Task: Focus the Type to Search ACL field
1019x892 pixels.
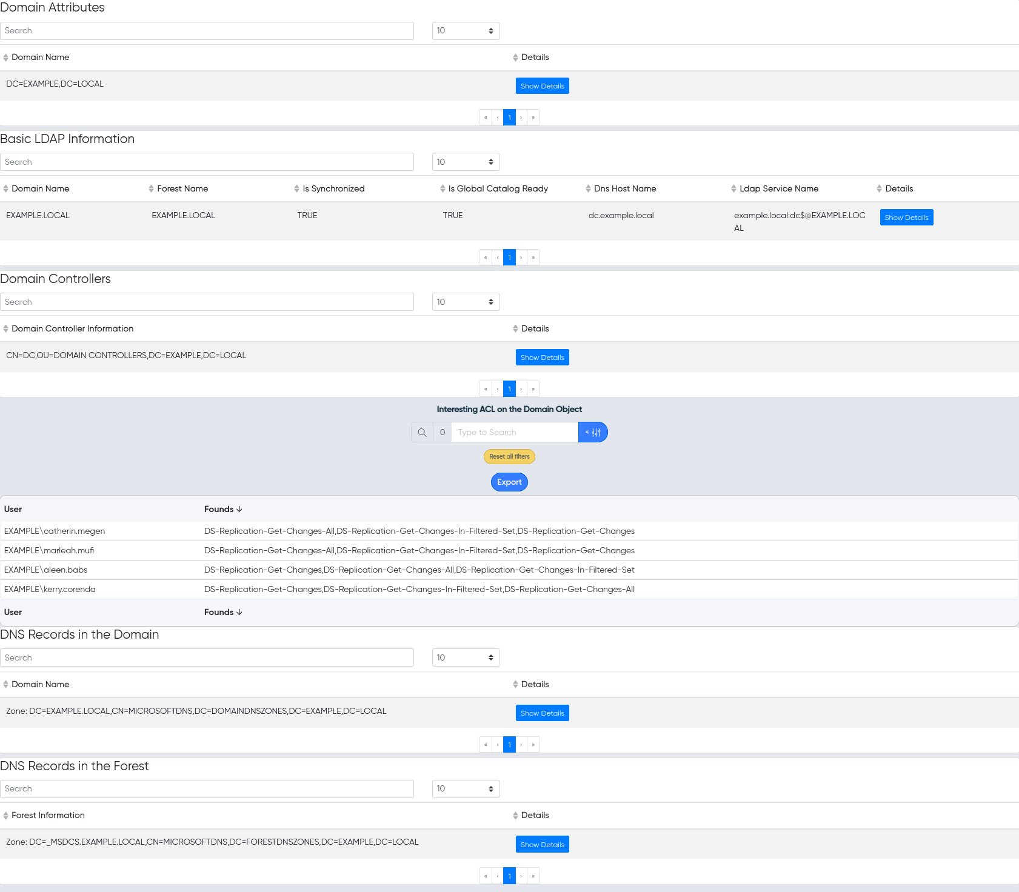Action: tap(515, 432)
